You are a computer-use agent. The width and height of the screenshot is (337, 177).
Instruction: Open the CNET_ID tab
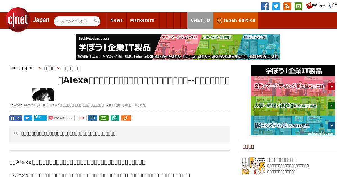click(x=200, y=20)
